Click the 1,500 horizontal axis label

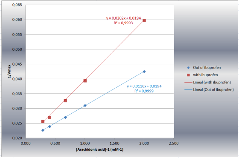point(114,144)
